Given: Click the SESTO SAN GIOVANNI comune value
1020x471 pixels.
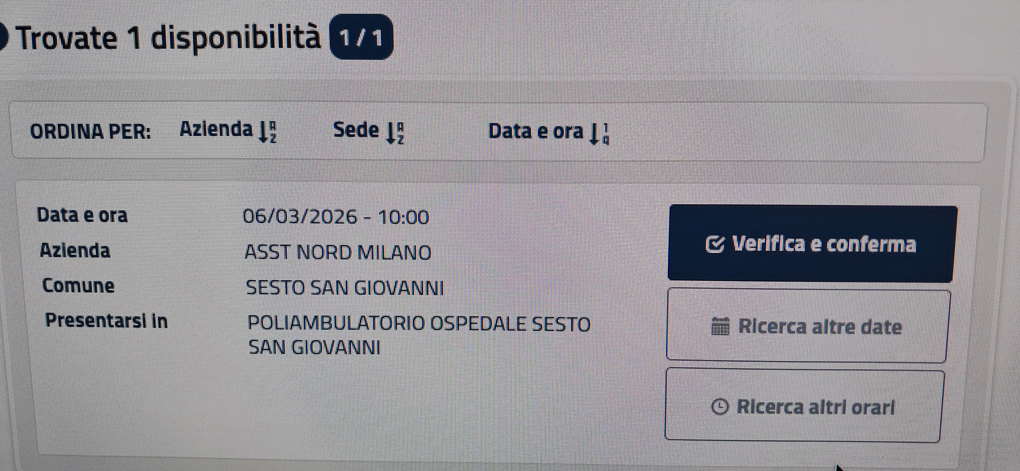Looking at the screenshot, I should click(344, 288).
